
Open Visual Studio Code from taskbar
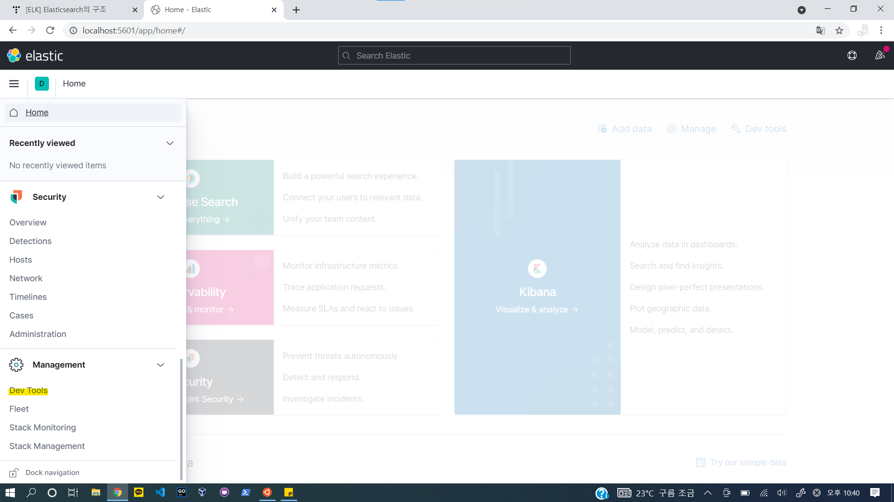pos(160,492)
